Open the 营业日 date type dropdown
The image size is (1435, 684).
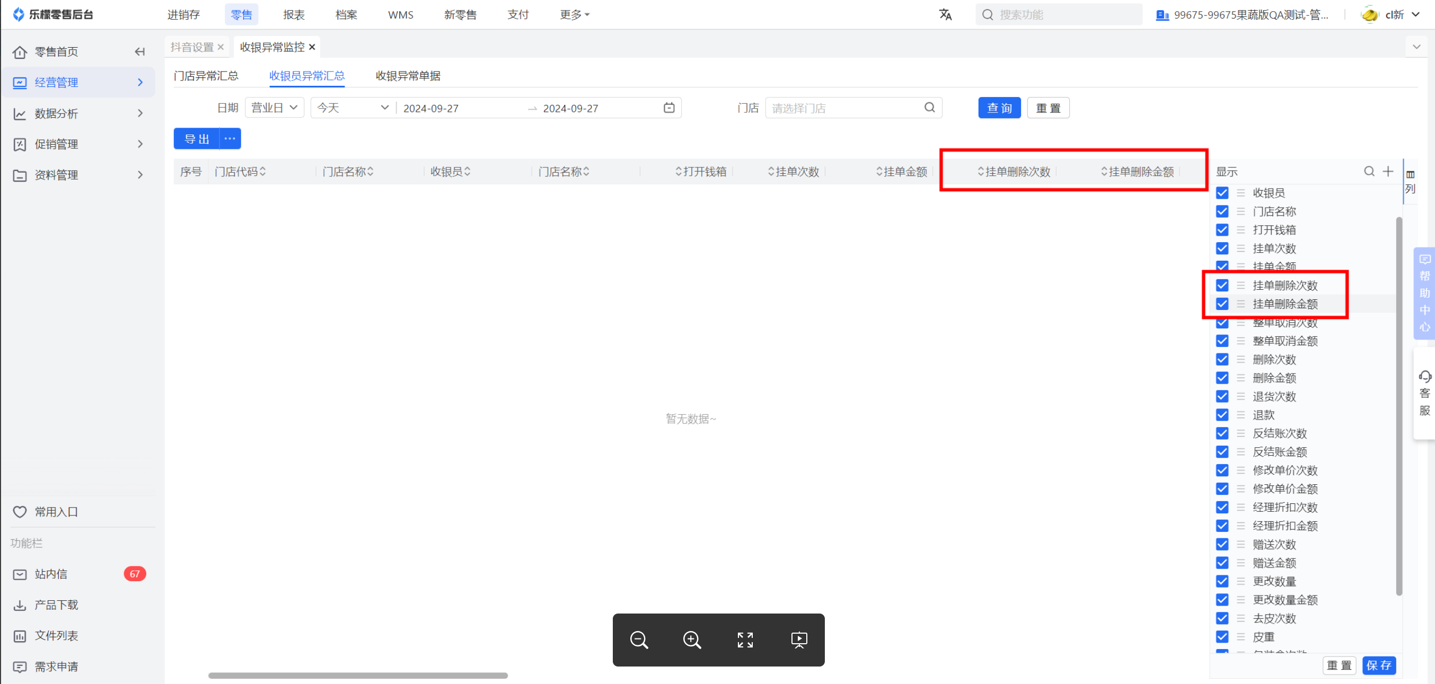point(275,108)
